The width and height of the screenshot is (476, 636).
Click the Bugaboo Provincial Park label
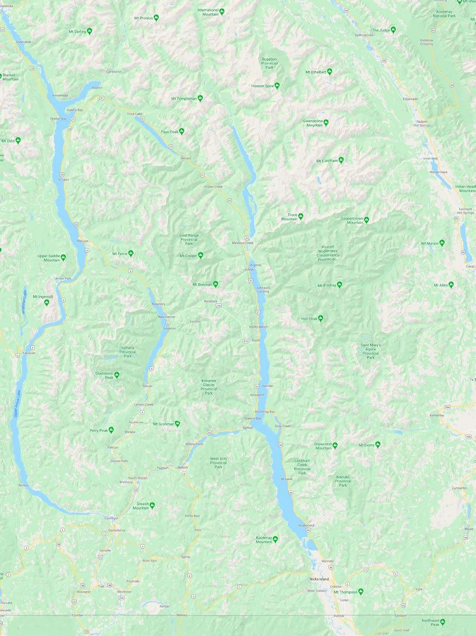pos(269,64)
